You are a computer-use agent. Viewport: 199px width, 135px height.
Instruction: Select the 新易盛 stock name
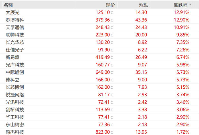(13, 57)
